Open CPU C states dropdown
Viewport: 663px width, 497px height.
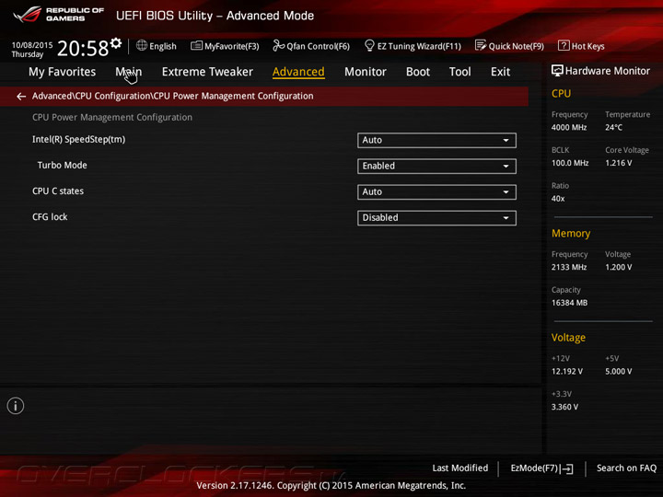point(436,191)
